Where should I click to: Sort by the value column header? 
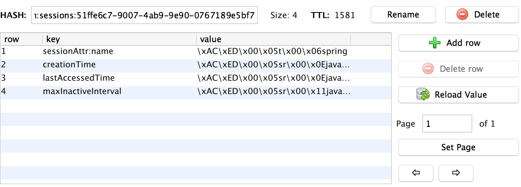point(273,40)
